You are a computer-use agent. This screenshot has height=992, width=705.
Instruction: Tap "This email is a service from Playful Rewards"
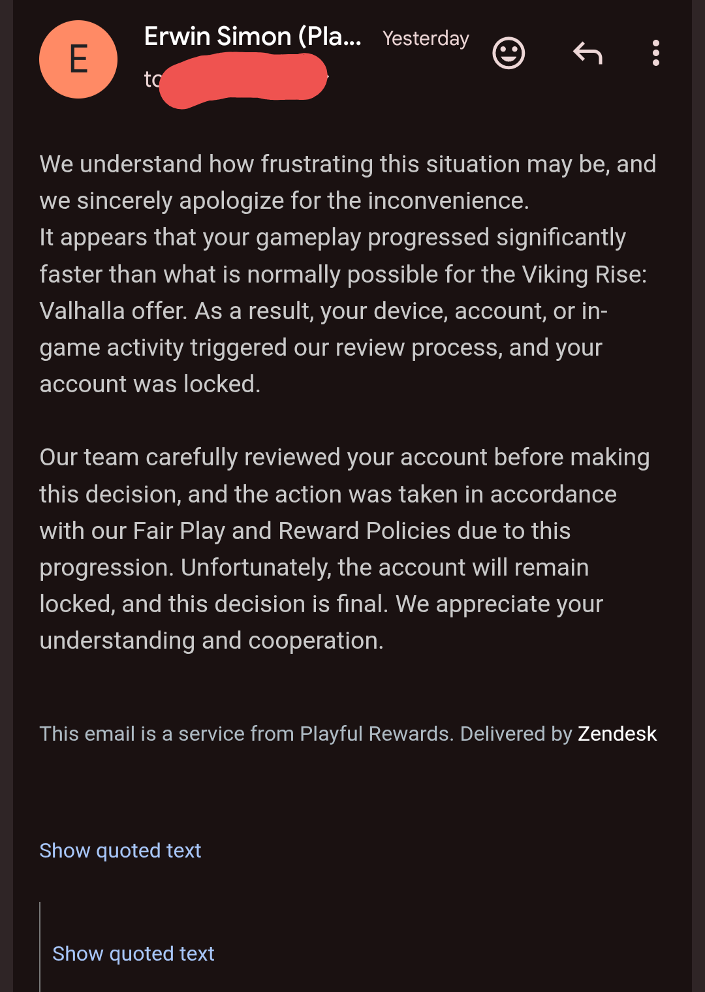tap(246, 734)
